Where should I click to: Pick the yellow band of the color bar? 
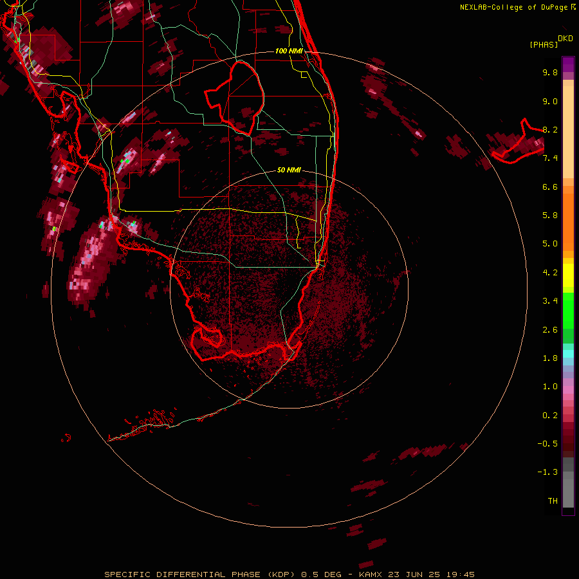(568, 275)
